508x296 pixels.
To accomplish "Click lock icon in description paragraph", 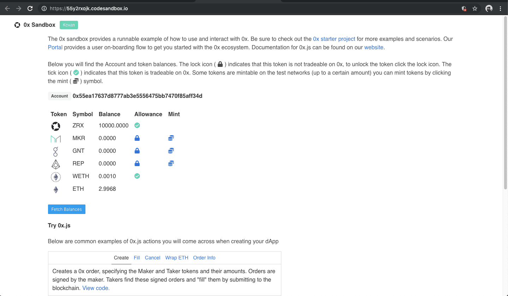I will (220, 64).
